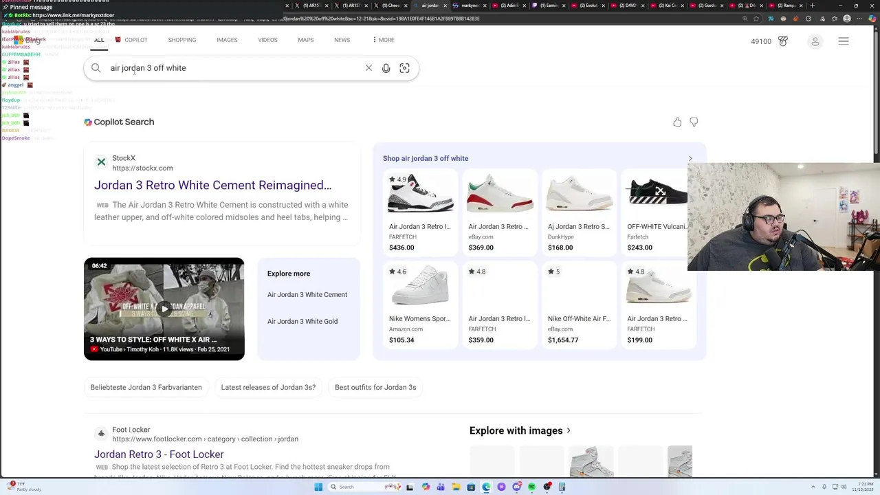The image size is (880, 495).
Task: Open Air Jordan 3 White Cement suggestion
Action: click(x=307, y=295)
